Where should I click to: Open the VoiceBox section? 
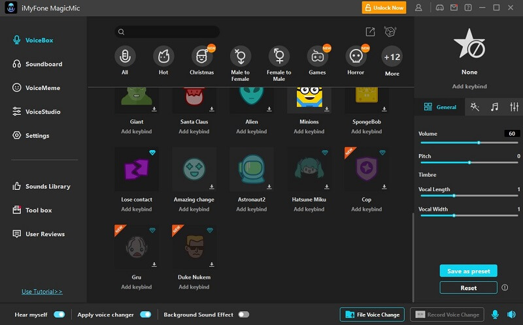click(33, 40)
